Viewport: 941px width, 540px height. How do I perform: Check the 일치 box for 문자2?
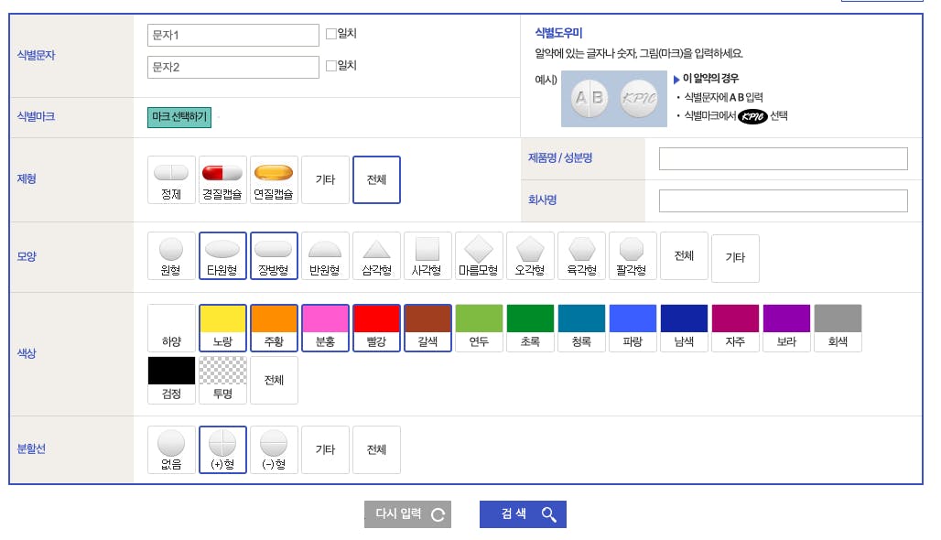[331, 66]
